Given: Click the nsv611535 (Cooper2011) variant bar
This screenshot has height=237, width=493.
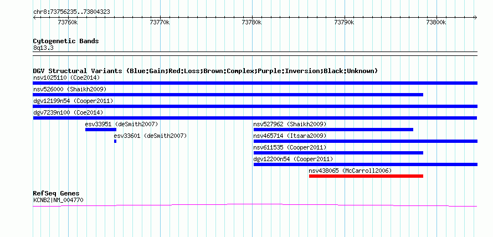Looking at the screenshot, I should (x=338, y=153).
